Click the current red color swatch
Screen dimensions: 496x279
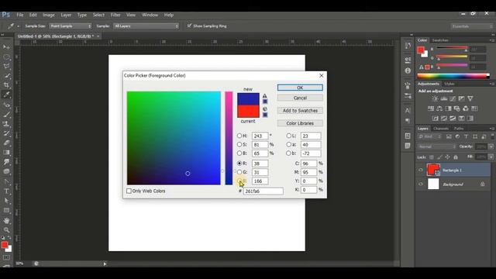[248, 112]
